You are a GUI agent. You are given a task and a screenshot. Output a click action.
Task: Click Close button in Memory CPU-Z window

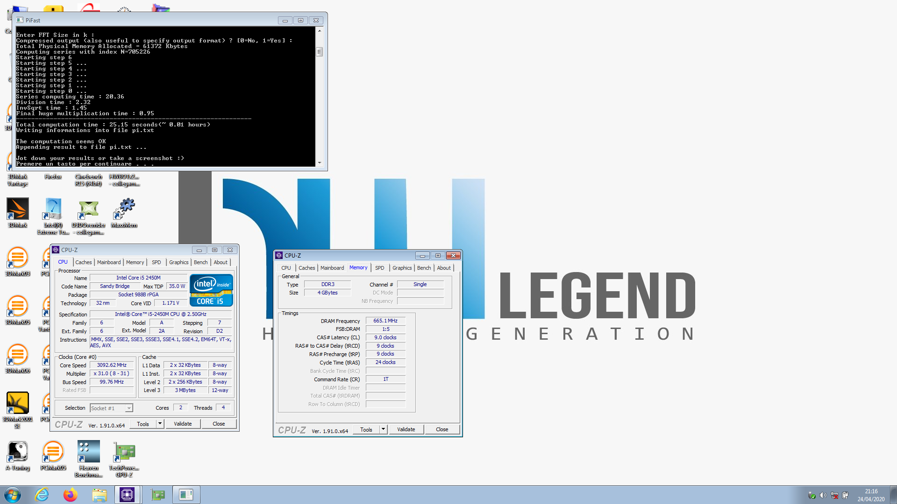(x=442, y=429)
